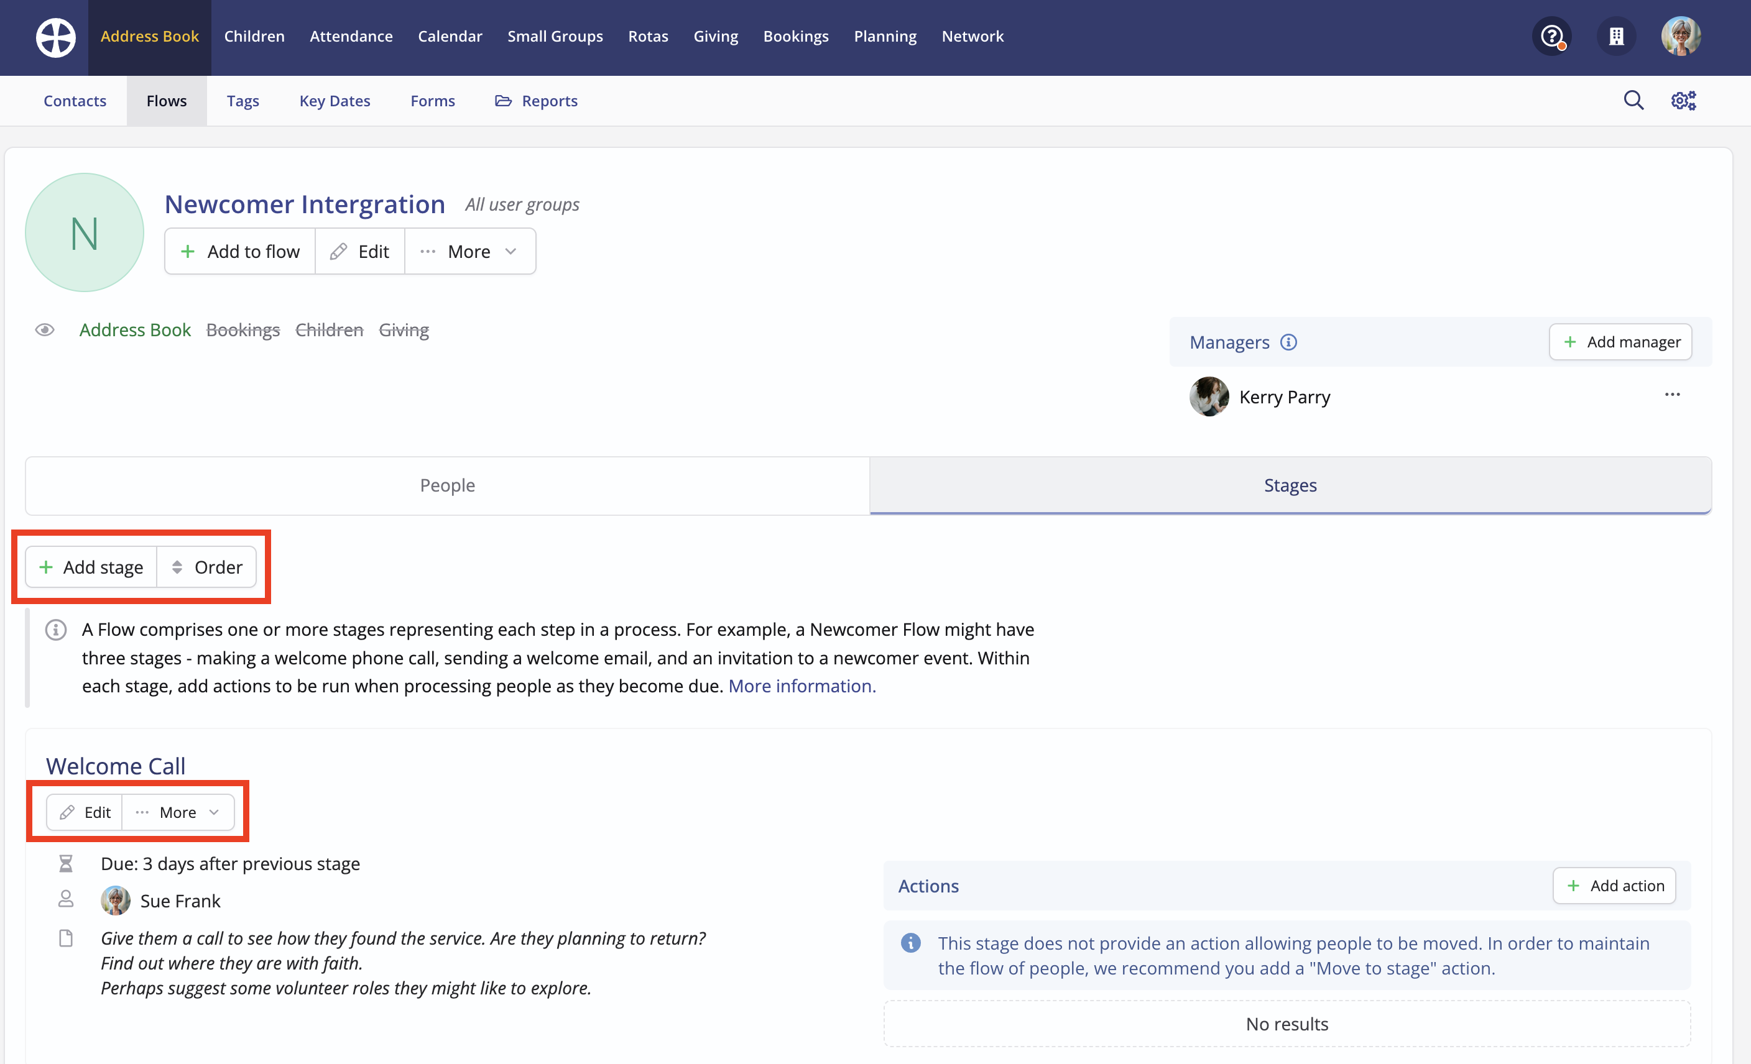Open the search magnifier icon
The image size is (1751, 1064).
tap(1633, 100)
